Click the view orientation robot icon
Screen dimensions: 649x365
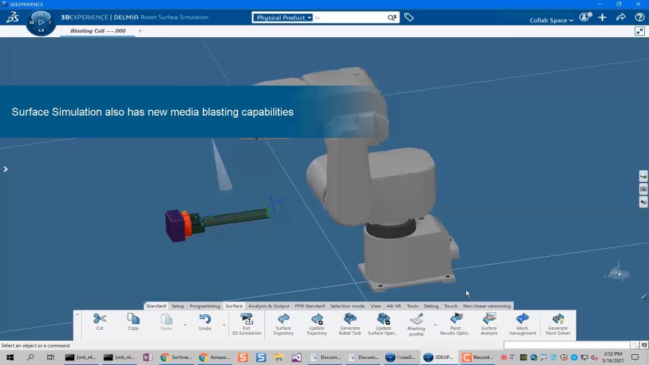pos(619,272)
